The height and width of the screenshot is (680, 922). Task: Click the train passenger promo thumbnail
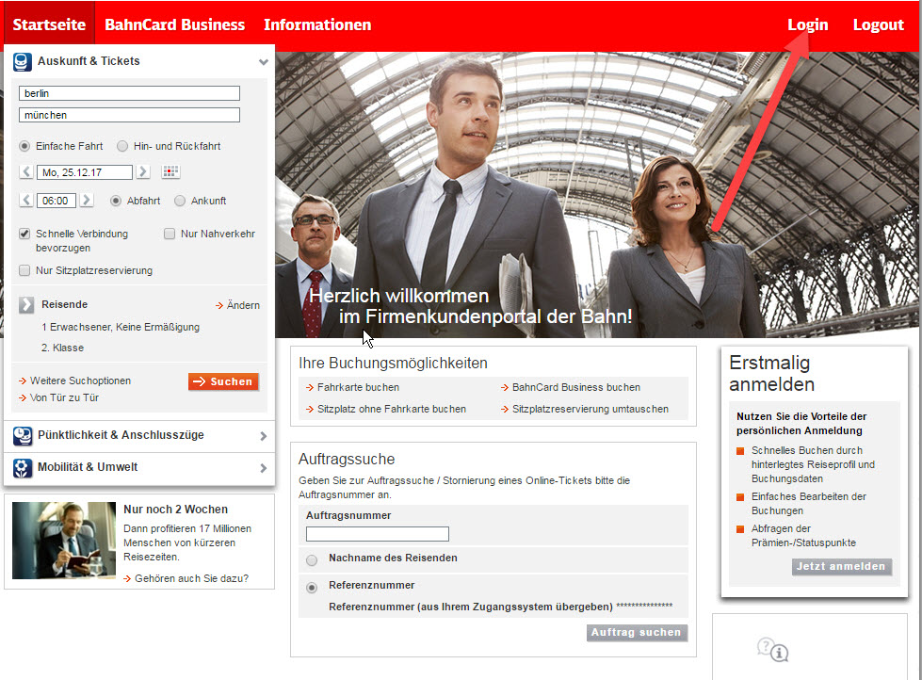[x=64, y=541]
